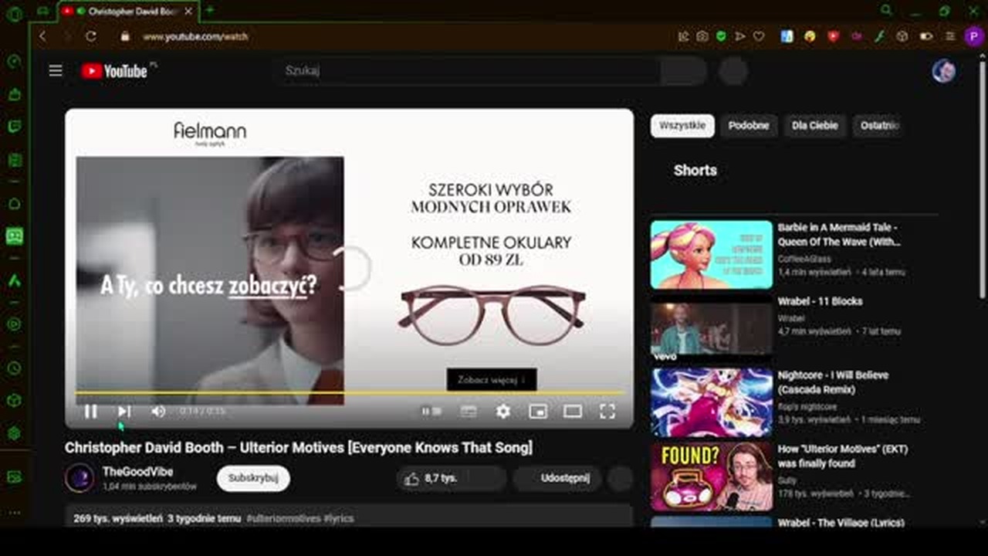The width and height of the screenshot is (988, 556).
Task: Click the Subskrybuj button
Action: [x=253, y=478]
